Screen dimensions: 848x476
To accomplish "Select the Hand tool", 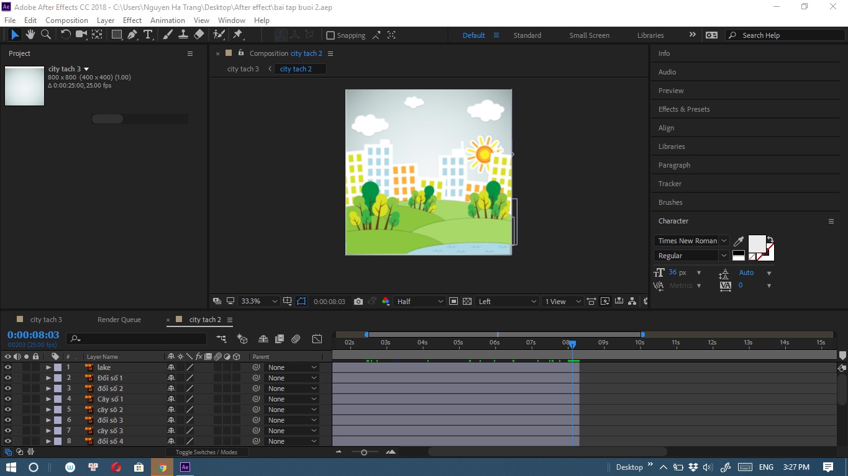I will point(30,35).
